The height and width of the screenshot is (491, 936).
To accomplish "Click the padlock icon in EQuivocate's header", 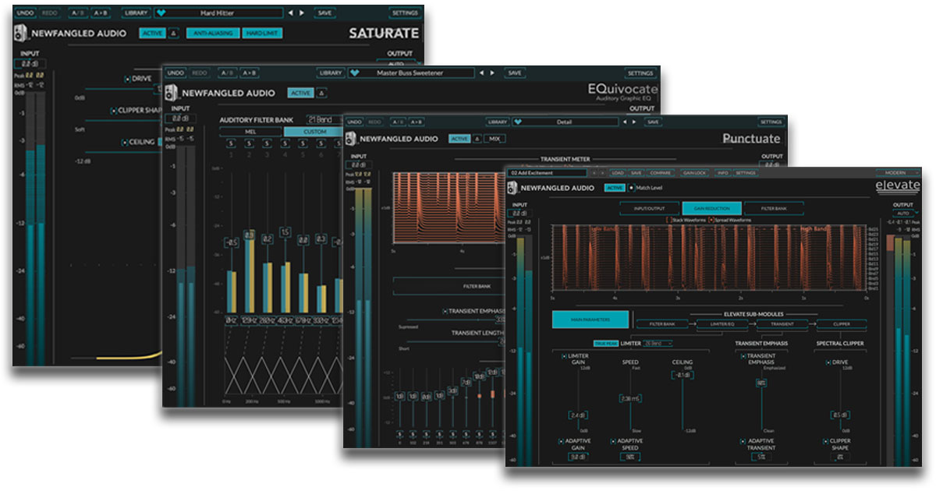I will [x=321, y=93].
